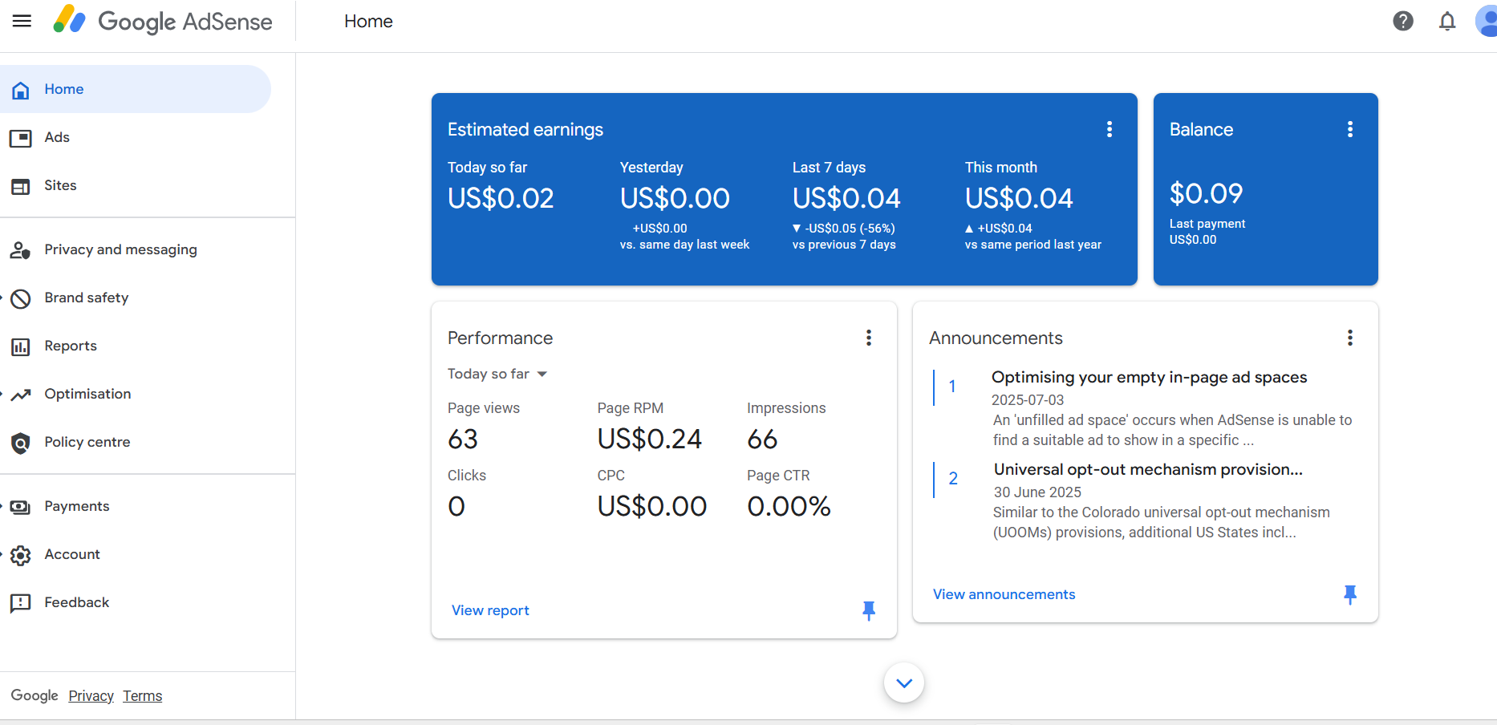Open the Privacy footer link
This screenshot has width=1497, height=725.
(91, 696)
